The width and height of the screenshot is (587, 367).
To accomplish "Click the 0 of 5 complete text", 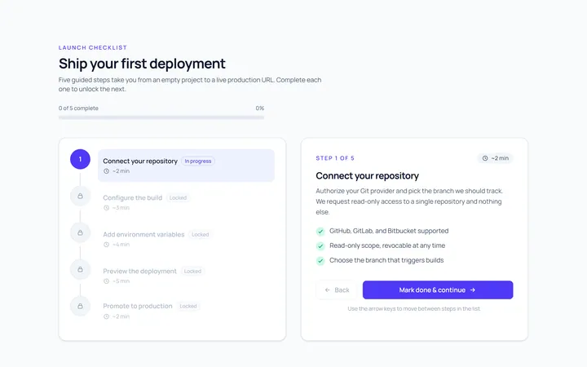I will [x=78, y=108].
